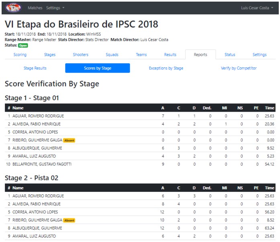
Task: Go to the Squads tab
Action: tap(112, 54)
